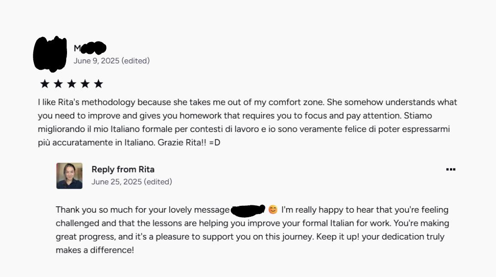The image size is (496, 277).
Task: Click the third star in the rating
Action: coord(72,84)
